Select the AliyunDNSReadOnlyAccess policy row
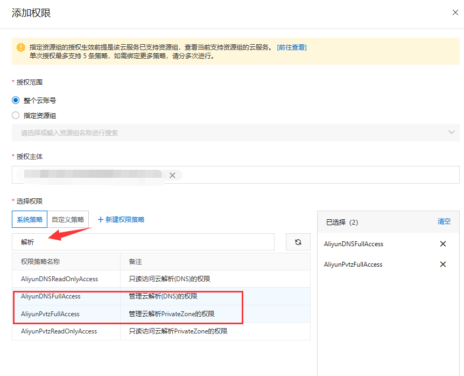The image size is (464, 376). [59, 279]
